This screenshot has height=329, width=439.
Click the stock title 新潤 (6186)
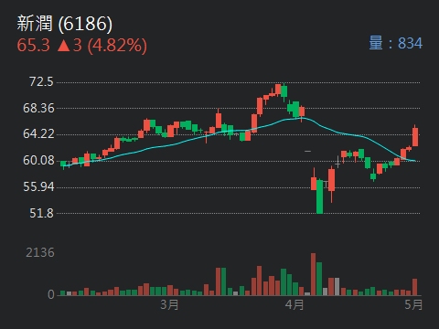pos(65,24)
